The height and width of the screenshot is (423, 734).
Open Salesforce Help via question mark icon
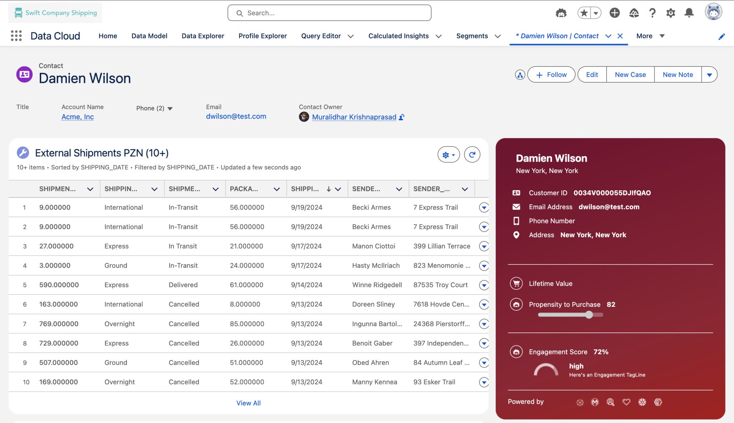(x=652, y=13)
